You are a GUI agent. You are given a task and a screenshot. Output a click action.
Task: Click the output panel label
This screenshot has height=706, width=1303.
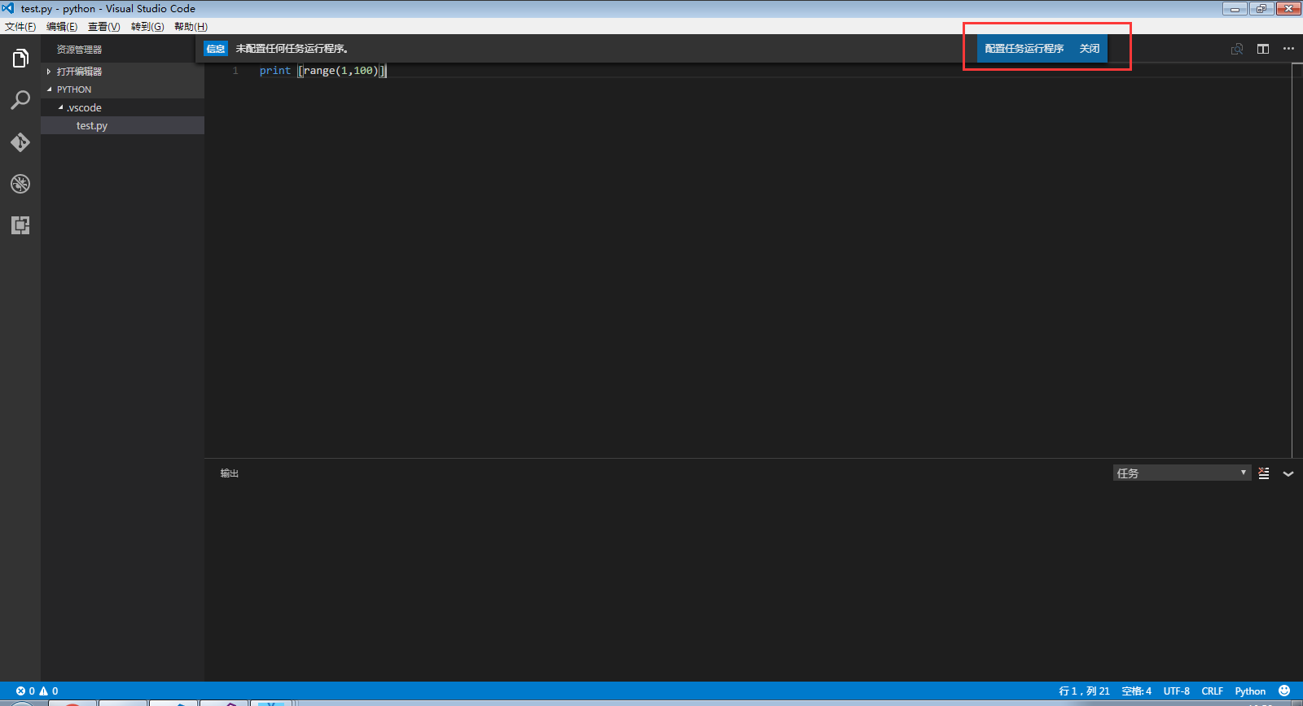[x=230, y=473]
